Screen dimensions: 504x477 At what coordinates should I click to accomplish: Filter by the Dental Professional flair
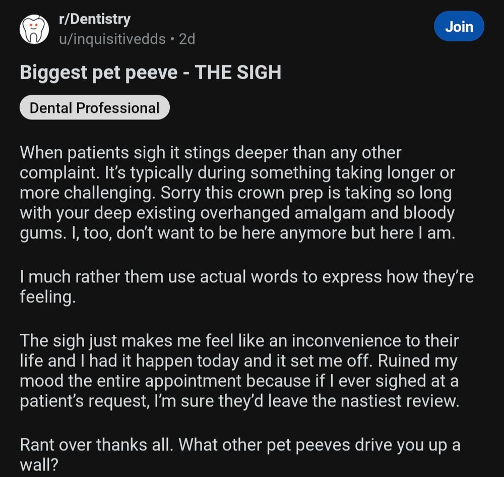pyautogui.click(x=95, y=107)
